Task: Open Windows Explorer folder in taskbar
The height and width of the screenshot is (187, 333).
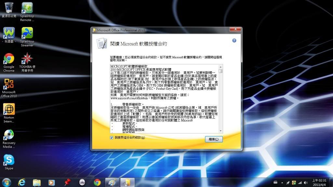Action: click(x=37, y=182)
